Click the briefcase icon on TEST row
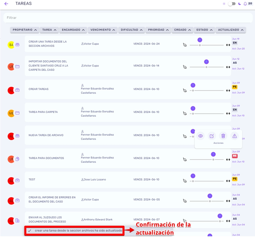 pyautogui.click(x=17, y=181)
